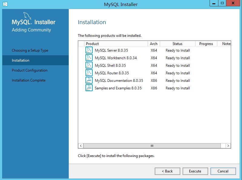Open the Product Configuration step
The image size is (242, 180).
click(30, 70)
